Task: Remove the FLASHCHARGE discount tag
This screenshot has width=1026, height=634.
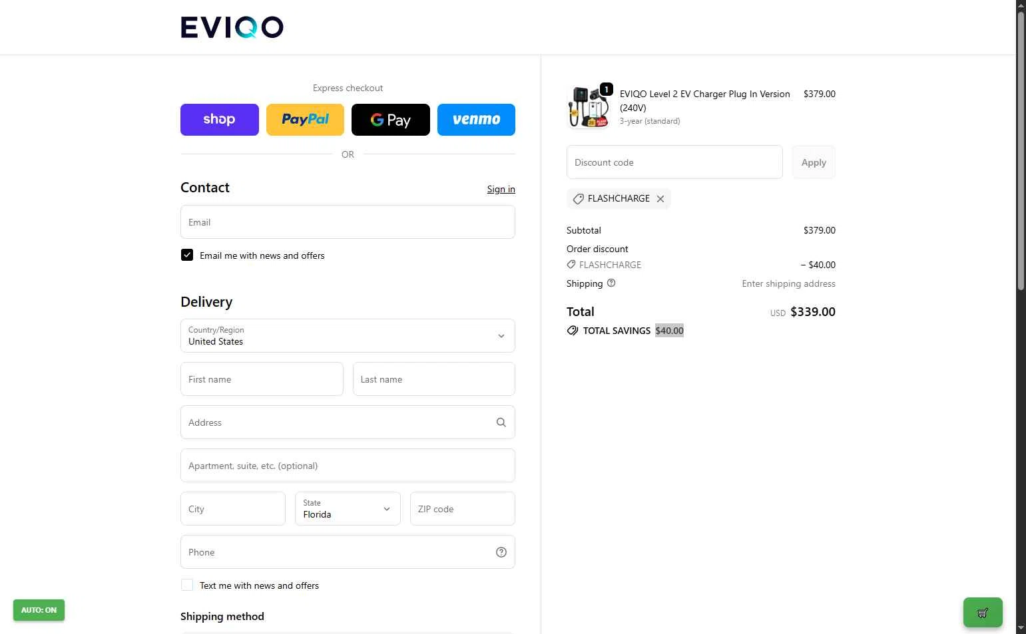Action: coord(660,199)
